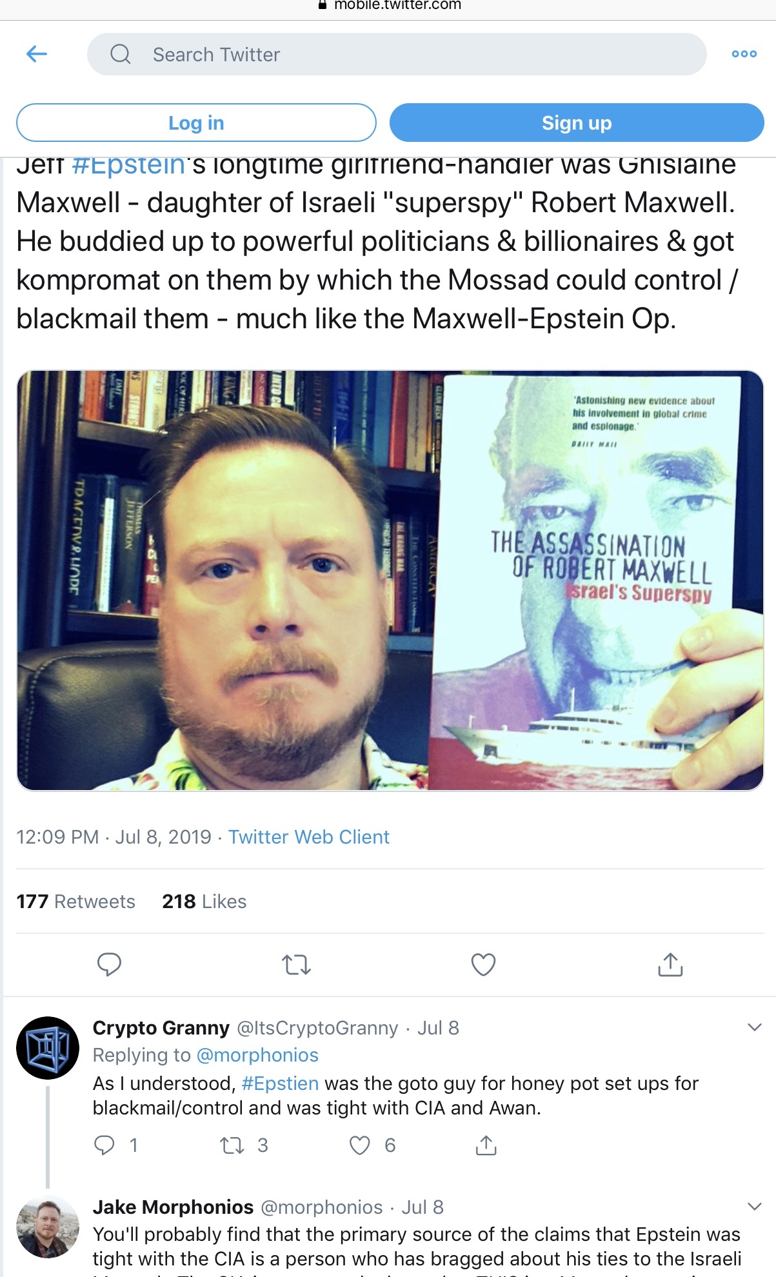Click the Search Twitter field
This screenshot has height=1277, width=776.
pos(397,54)
